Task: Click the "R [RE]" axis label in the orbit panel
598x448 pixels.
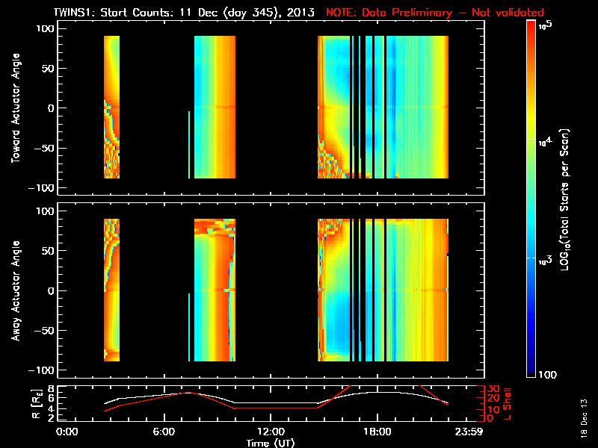Action: click(x=36, y=404)
